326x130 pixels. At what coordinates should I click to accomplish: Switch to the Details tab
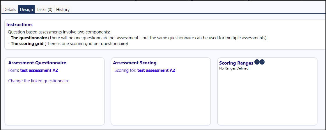tap(10, 10)
